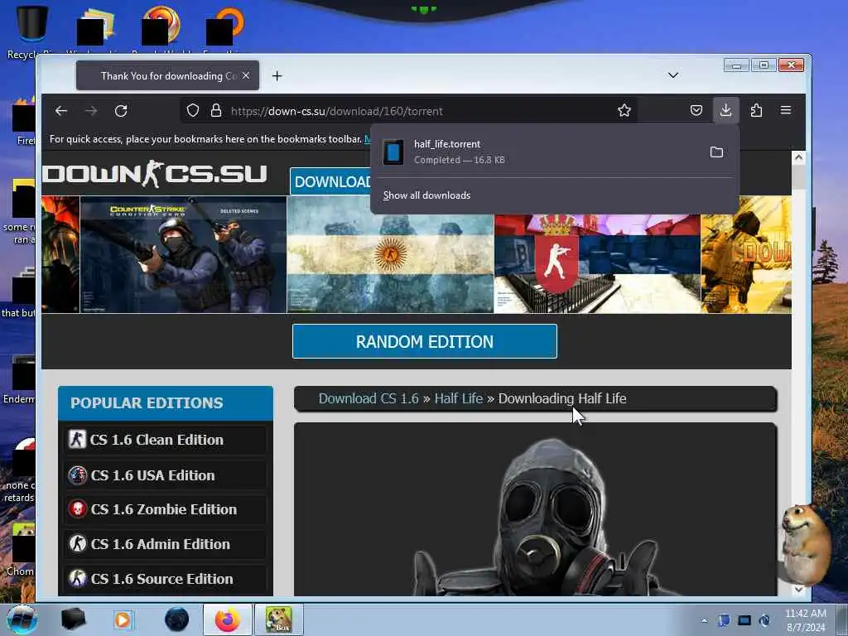The image size is (848, 636).
Task: Click the USA Edition flag icon
Action: click(x=77, y=475)
